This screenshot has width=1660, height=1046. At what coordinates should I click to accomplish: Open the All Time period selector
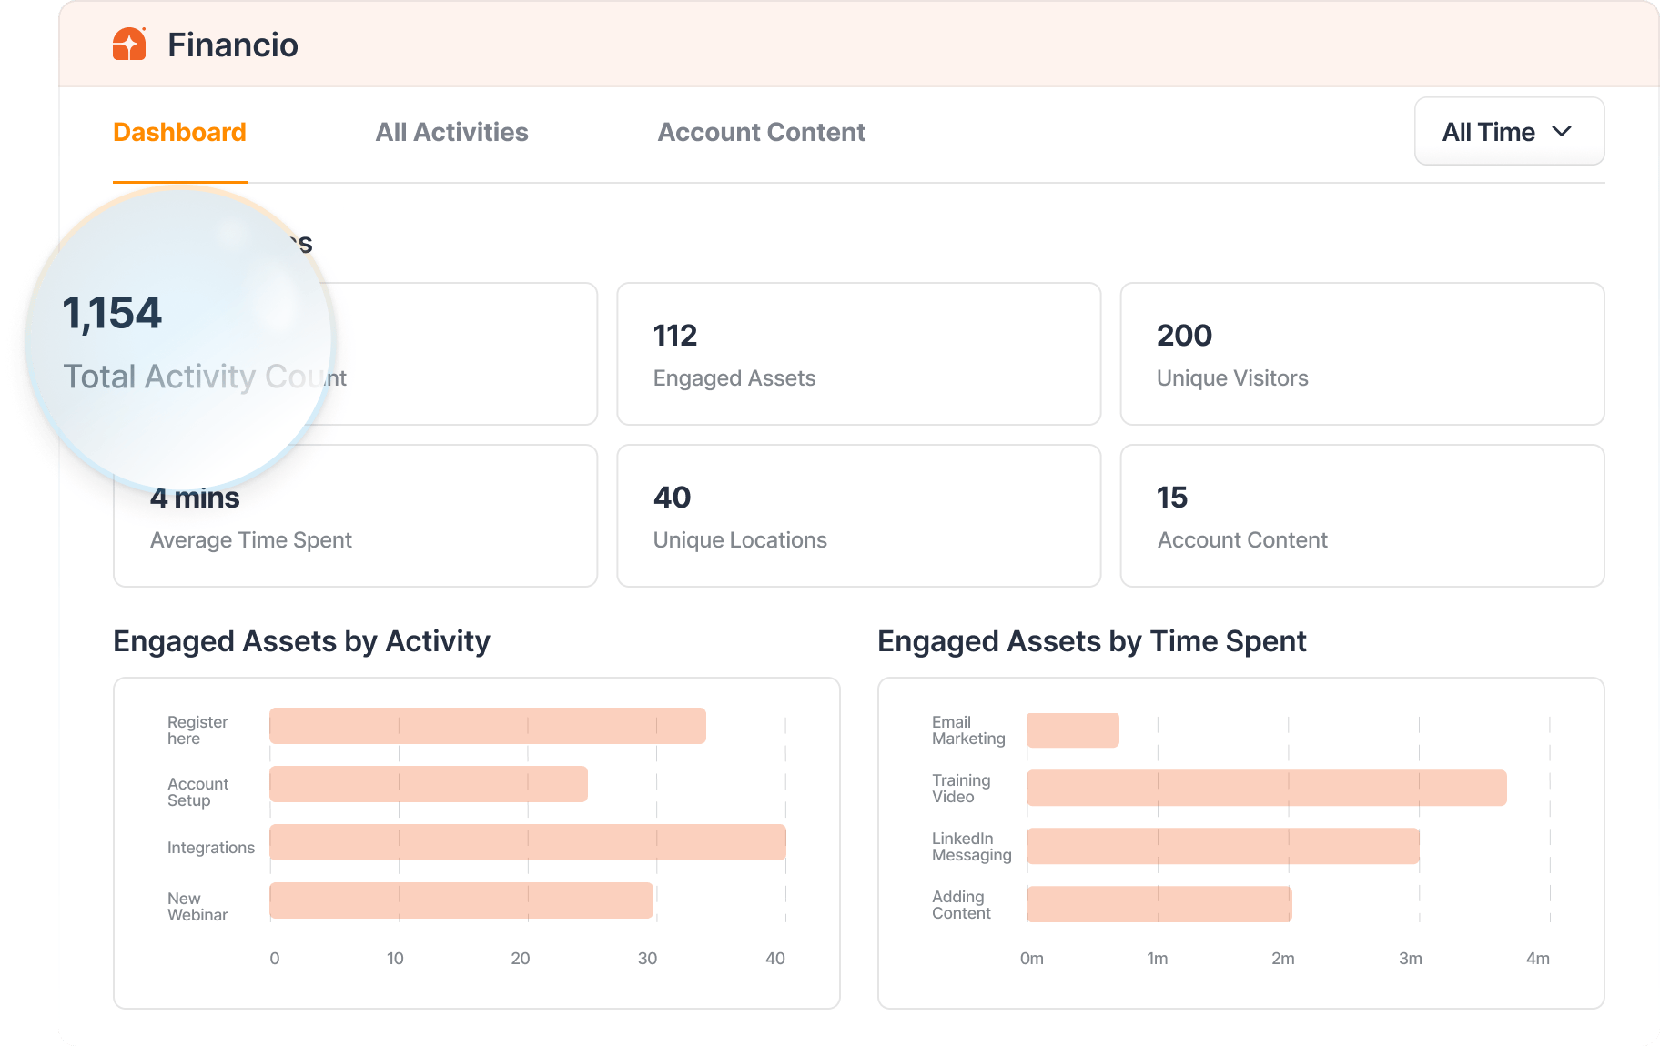pos(1508,131)
